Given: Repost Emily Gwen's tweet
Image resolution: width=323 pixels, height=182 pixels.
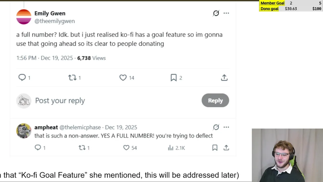Looking at the screenshot, I should pyautogui.click(x=72, y=78).
